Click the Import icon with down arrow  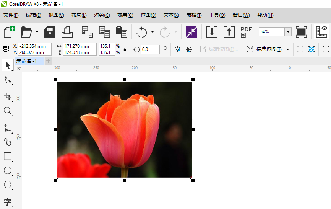coord(212,32)
